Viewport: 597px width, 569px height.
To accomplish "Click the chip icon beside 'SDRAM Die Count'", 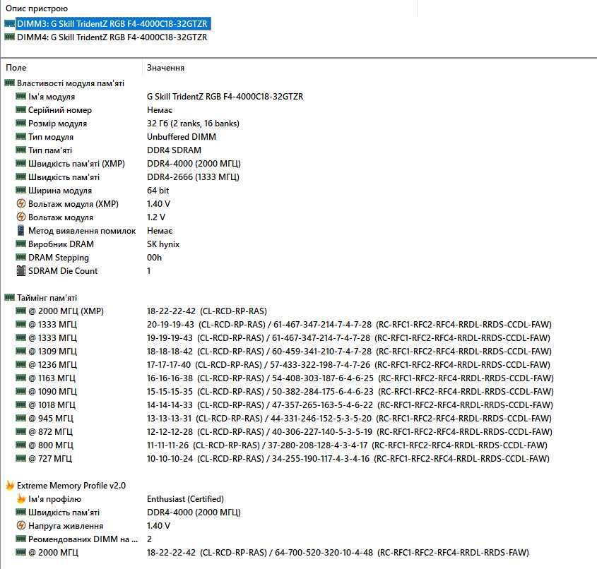I will [21, 270].
